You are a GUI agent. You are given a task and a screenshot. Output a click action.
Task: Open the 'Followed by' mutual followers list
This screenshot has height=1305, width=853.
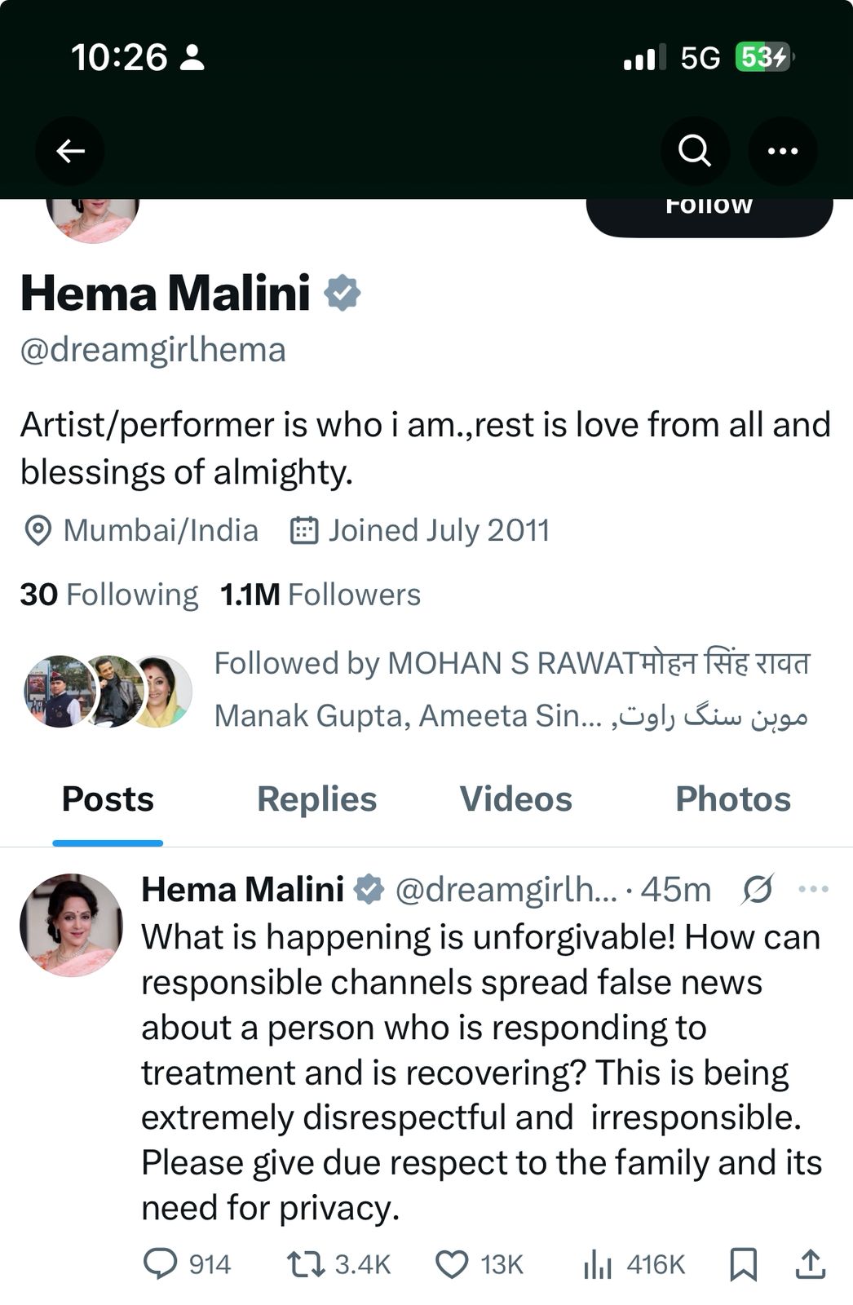click(510, 689)
